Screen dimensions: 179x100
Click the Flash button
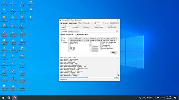(114, 52)
